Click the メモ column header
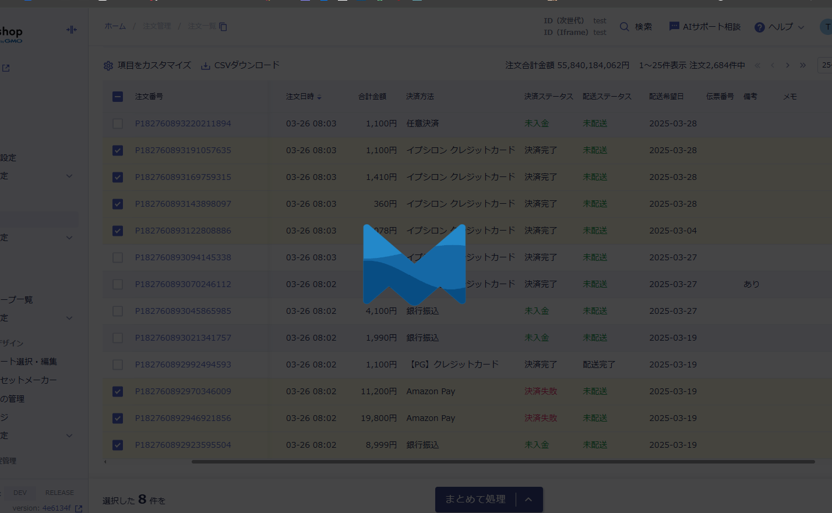Screen dimensions: 832x513 (x=790, y=97)
